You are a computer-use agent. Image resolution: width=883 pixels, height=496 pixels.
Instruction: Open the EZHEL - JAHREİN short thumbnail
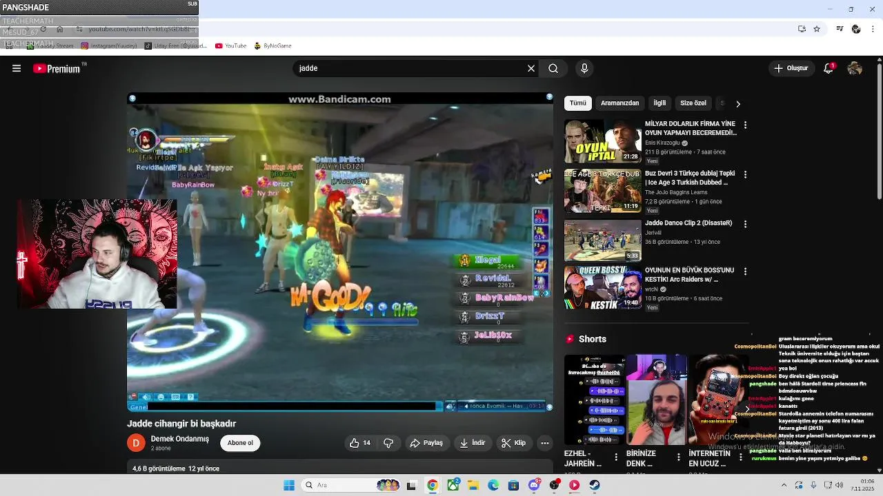(594, 400)
